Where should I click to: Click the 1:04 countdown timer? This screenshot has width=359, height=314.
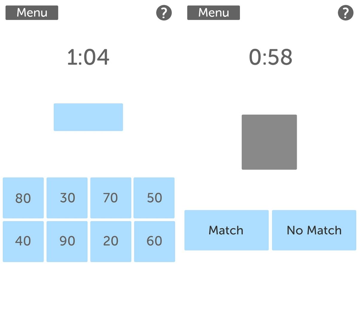point(88,57)
